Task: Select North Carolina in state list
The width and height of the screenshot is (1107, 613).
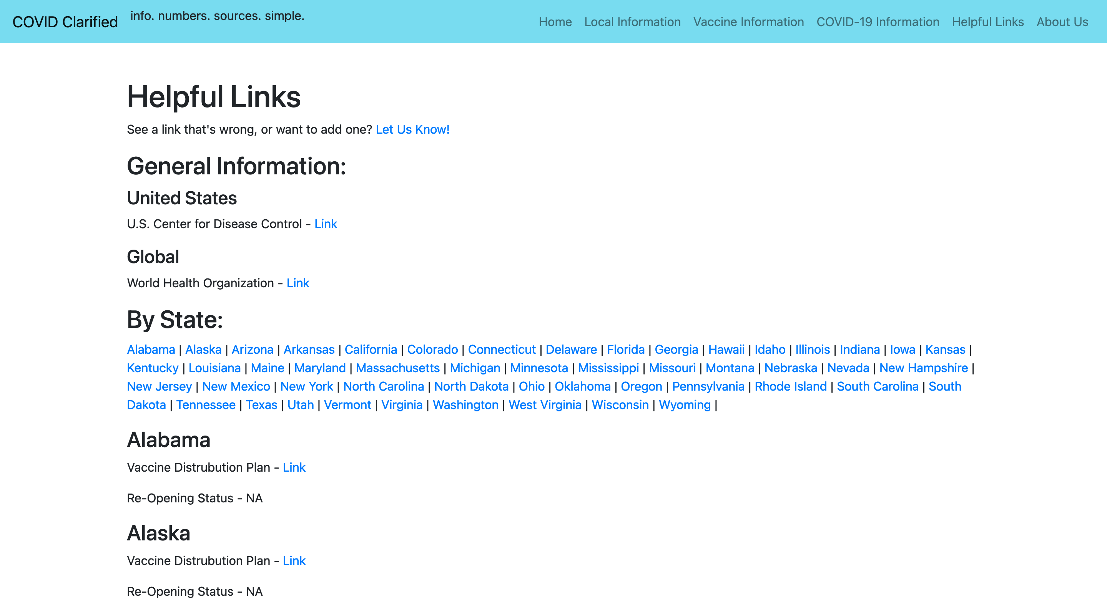Action: 383,386
